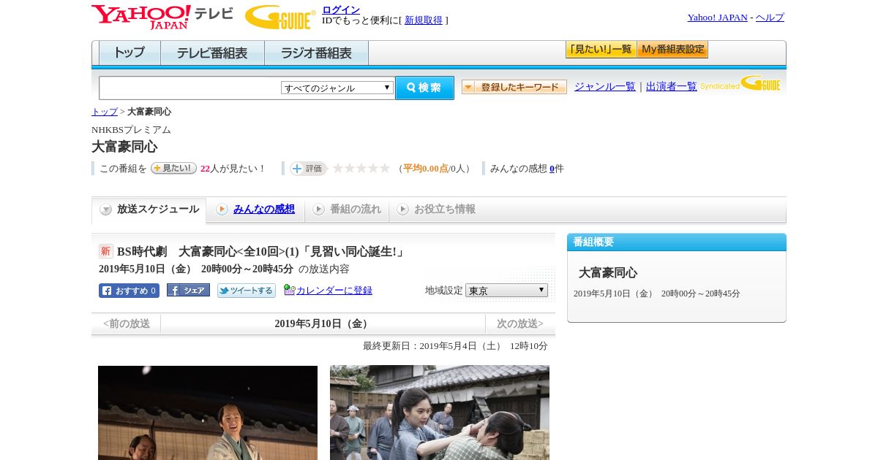The image size is (878, 460).
Task: Click the 22人が見たい! count text
Action: point(233,169)
